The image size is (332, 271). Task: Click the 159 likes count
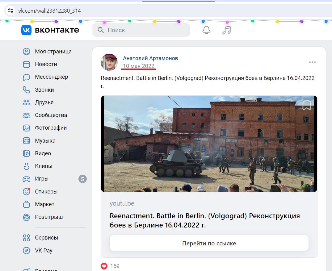(x=115, y=266)
